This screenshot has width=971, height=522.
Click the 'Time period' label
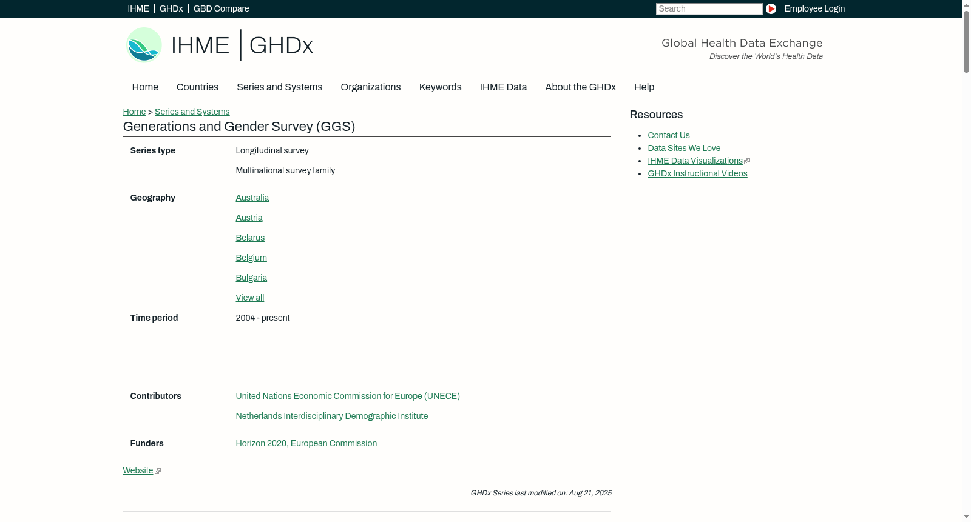154,318
